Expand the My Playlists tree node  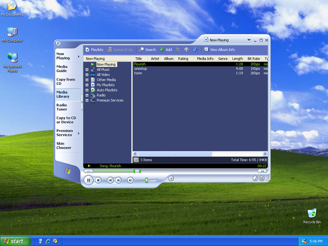(87, 85)
